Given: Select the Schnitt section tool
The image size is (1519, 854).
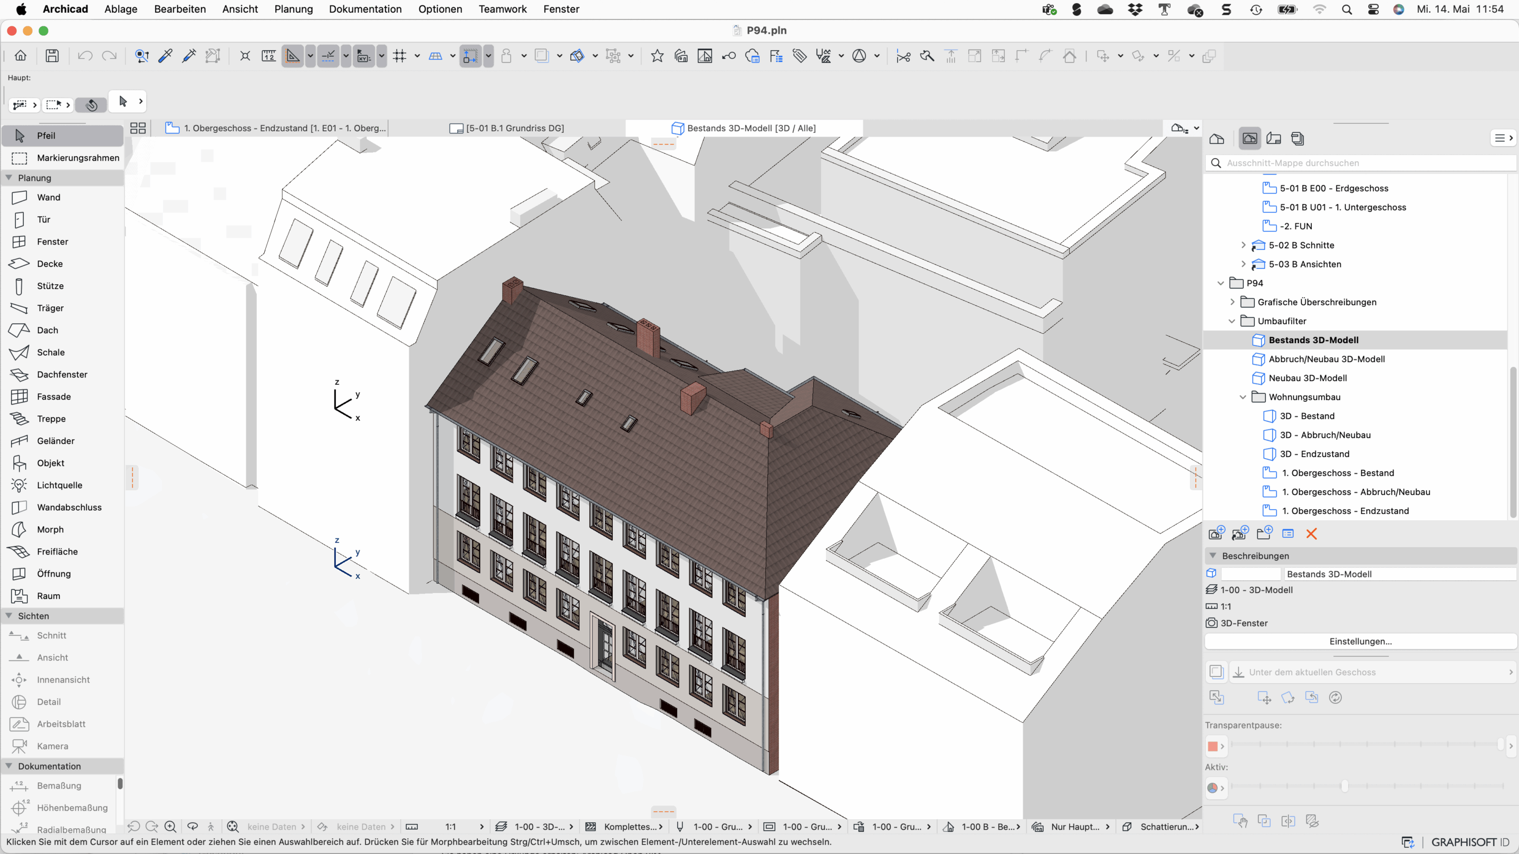Looking at the screenshot, I should 62,635.
